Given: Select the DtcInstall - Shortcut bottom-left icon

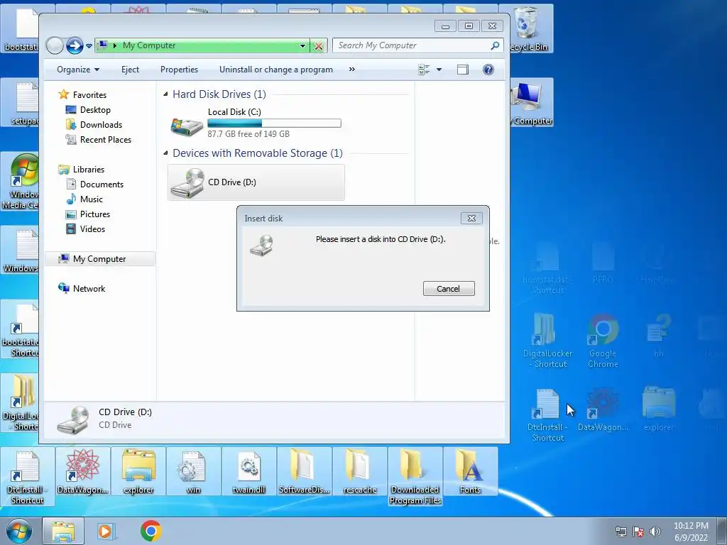Looking at the screenshot, I should click(x=28, y=476).
